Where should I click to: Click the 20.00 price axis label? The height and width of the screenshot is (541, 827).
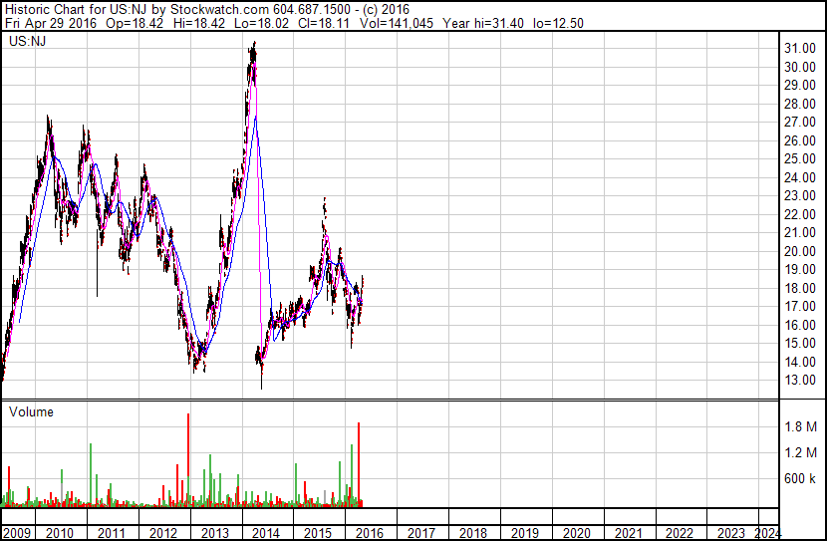pyautogui.click(x=800, y=251)
